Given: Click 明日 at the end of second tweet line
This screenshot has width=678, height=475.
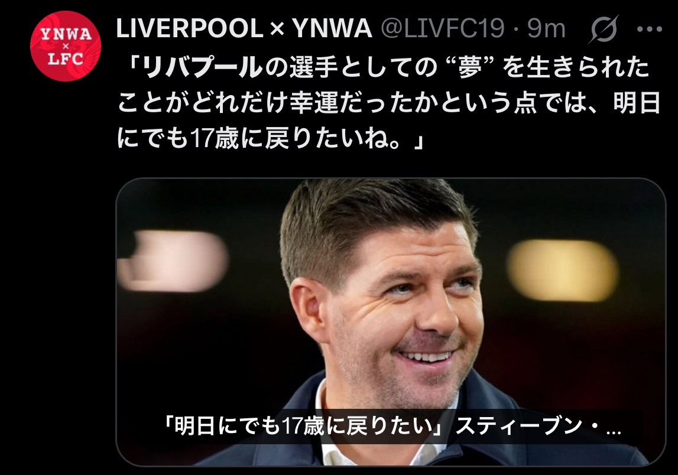Looking at the screenshot, I should (x=637, y=103).
